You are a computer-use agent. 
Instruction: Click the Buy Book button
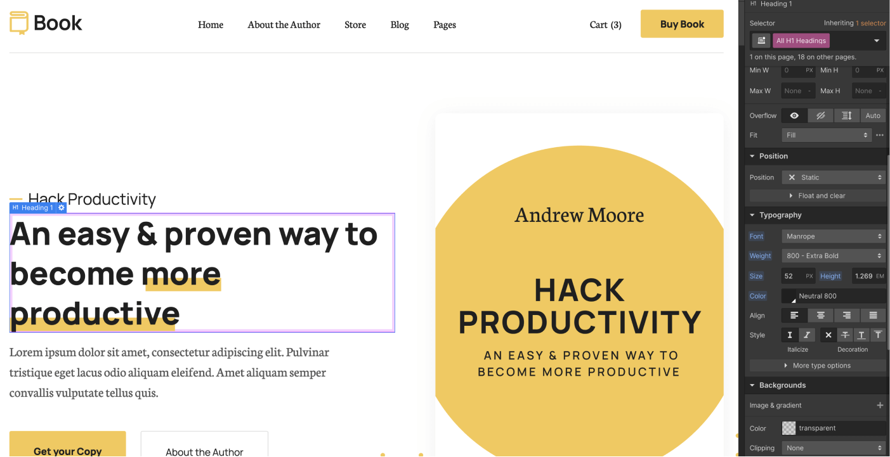(682, 23)
